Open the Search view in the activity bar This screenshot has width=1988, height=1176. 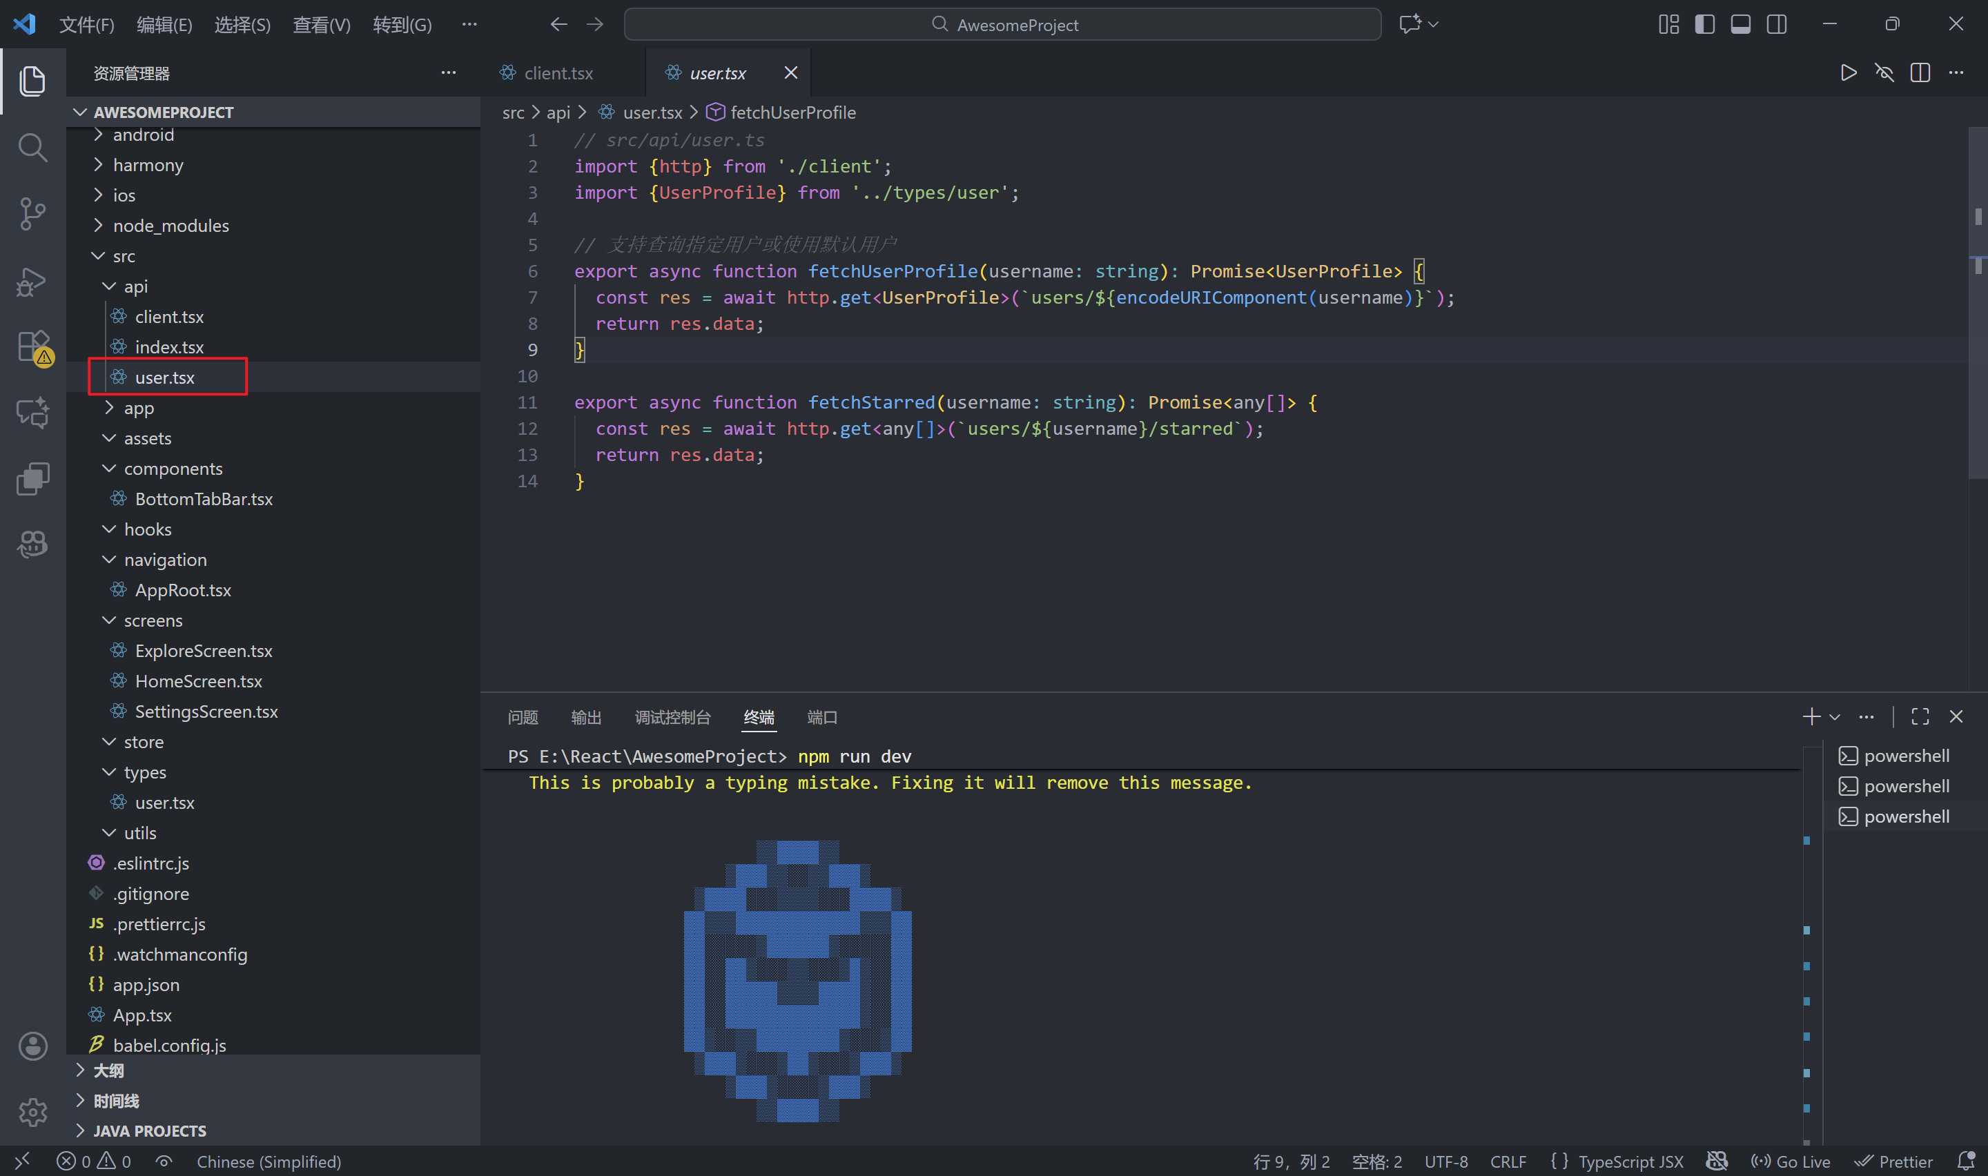[32, 146]
